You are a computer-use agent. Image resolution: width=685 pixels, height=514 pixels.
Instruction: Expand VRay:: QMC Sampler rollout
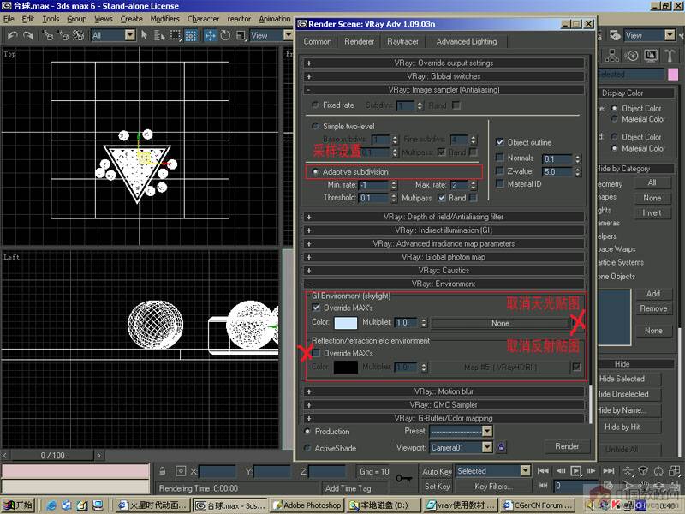pos(444,404)
